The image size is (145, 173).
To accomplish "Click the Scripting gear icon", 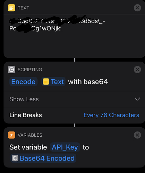I will tap(11, 70).
